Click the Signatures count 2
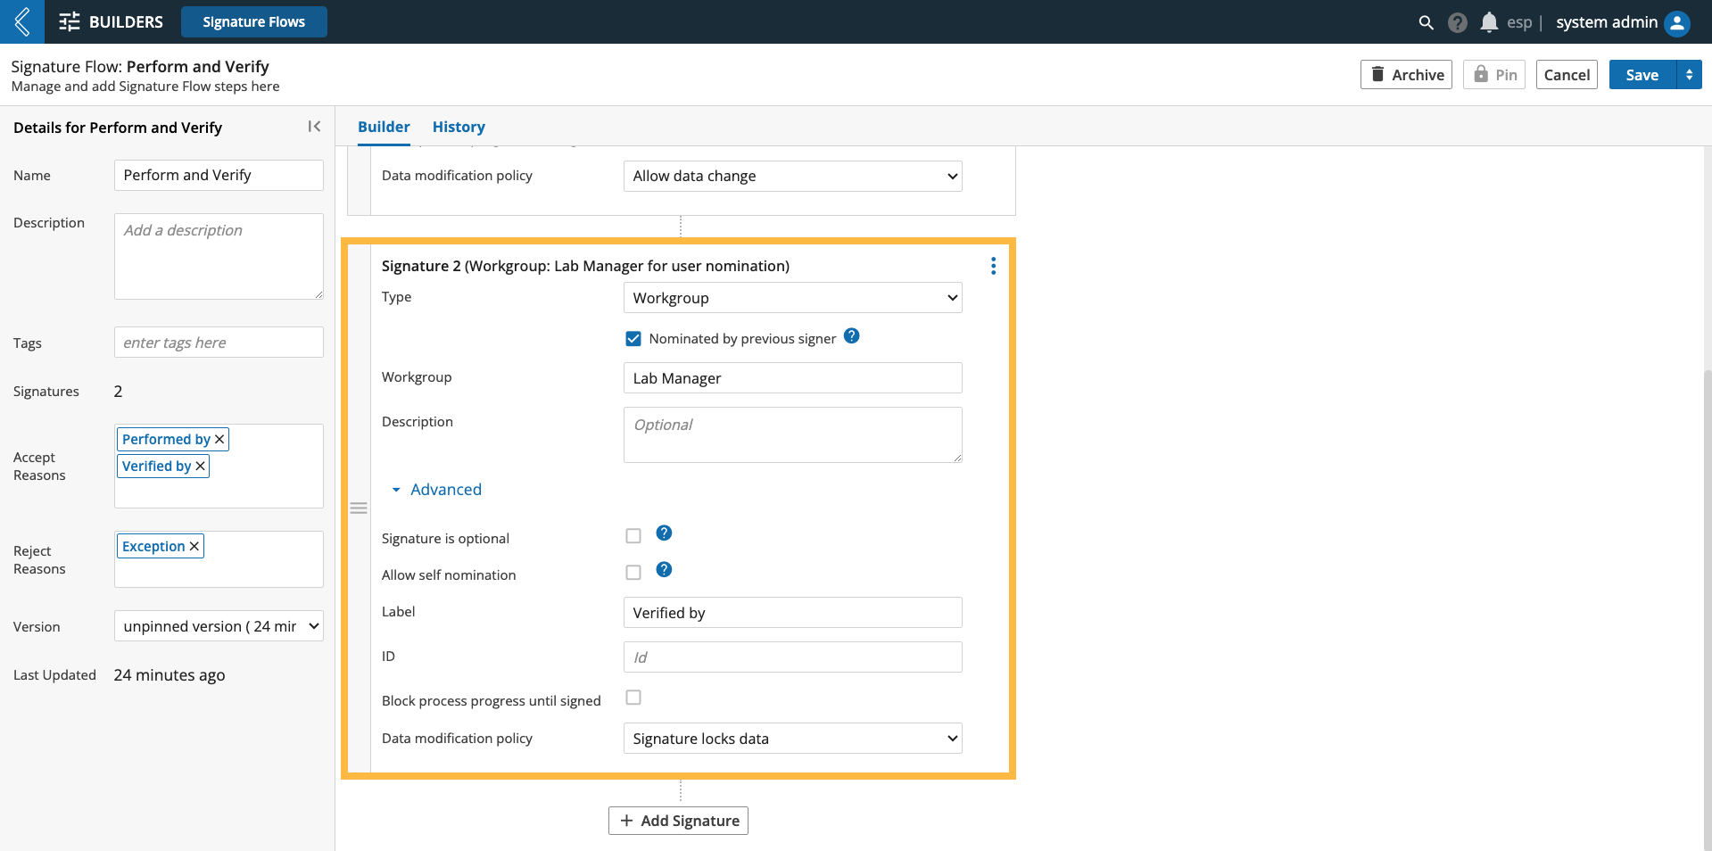 pyautogui.click(x=118, y=392)
